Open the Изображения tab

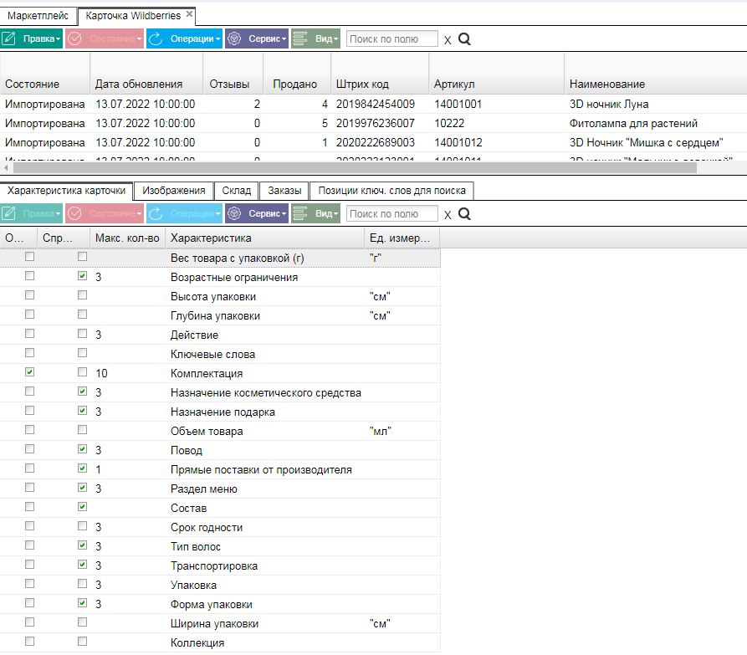(x=173, y=191)
